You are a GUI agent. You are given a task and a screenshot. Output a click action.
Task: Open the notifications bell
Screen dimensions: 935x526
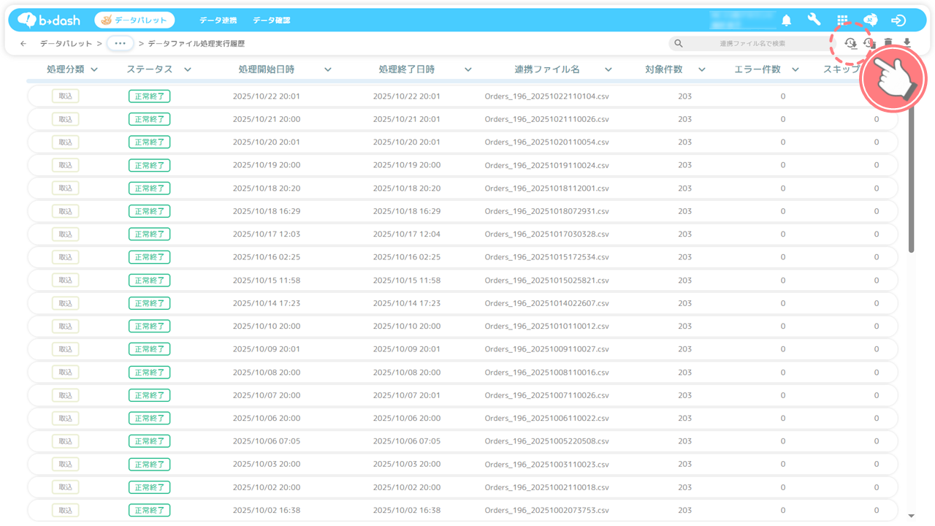pyautogui.click(x=787, y=20)
